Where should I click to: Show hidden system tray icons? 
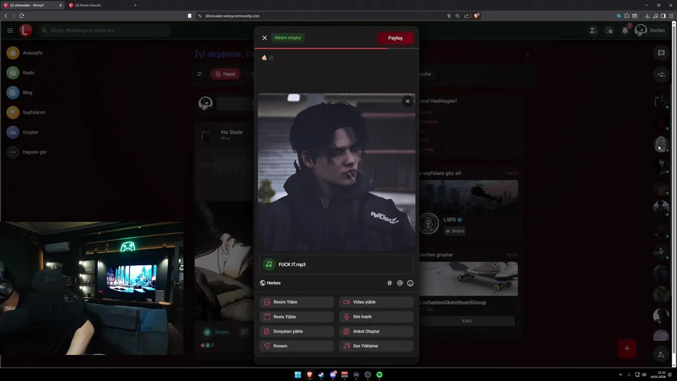(620, 375)
